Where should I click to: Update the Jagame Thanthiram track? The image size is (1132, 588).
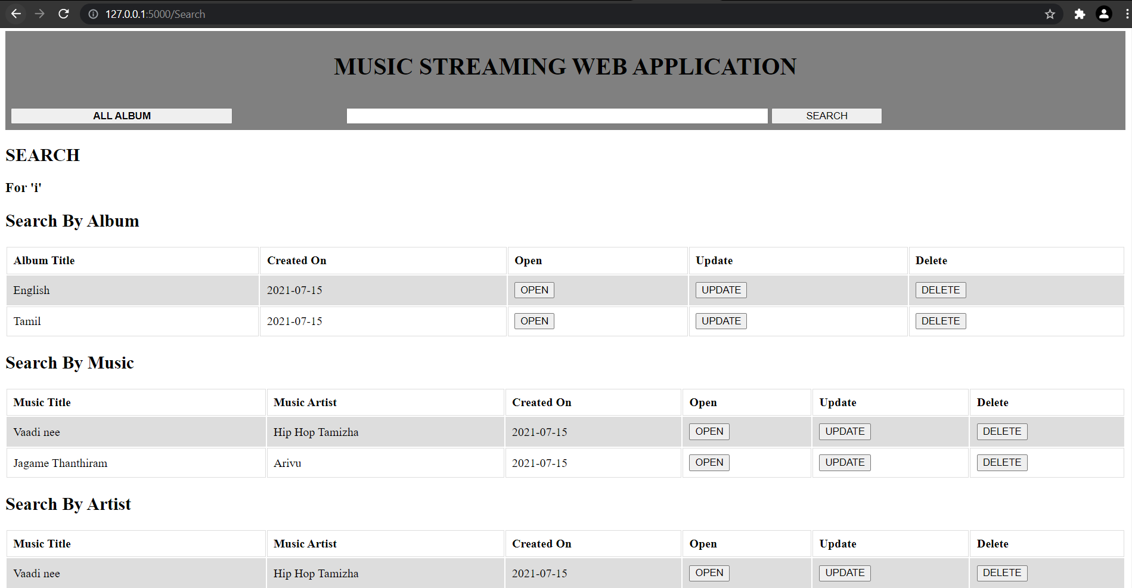[844, 462]
